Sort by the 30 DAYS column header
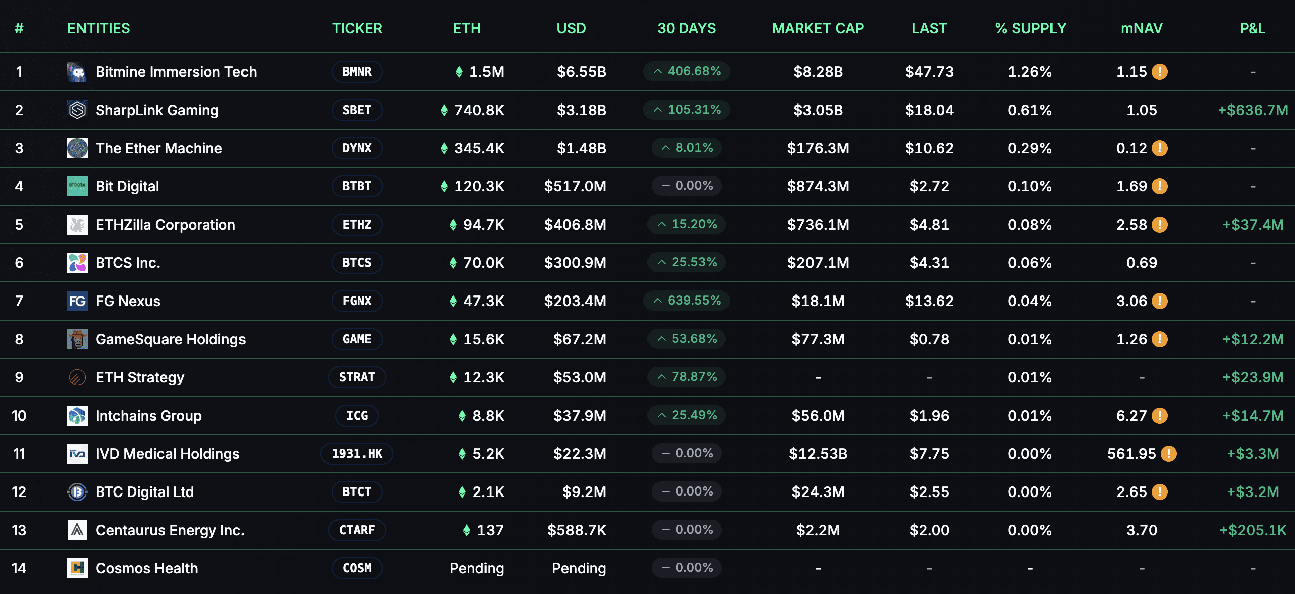Screen dimensions: 1295x594 tap(687, 28)
